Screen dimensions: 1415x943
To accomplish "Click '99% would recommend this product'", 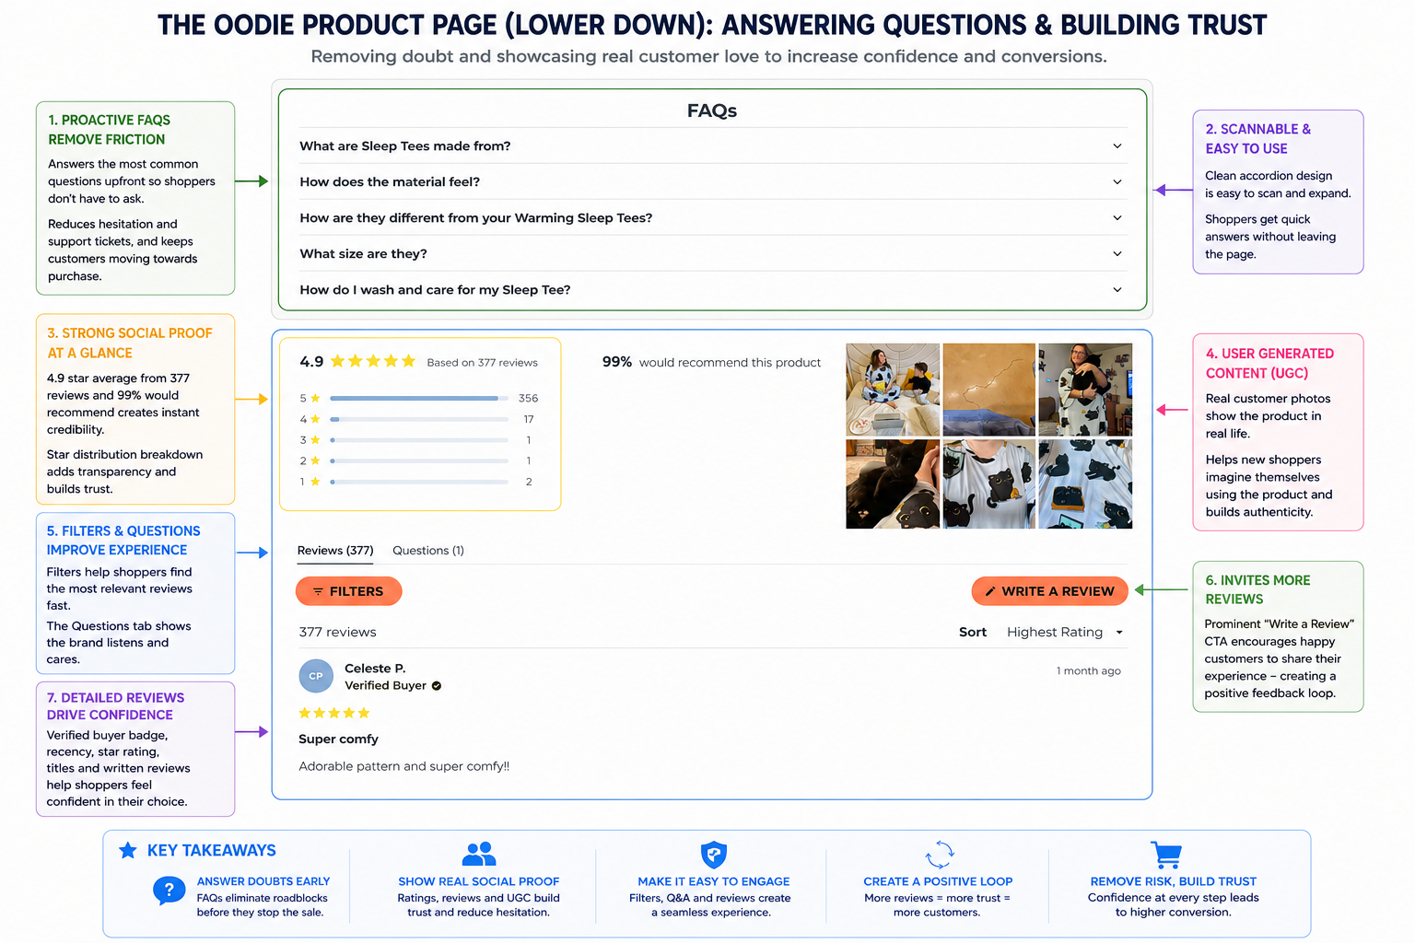I will pos(711,362).
